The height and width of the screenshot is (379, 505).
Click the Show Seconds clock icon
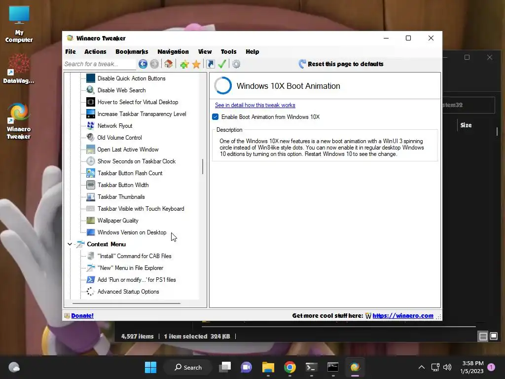(91, 161)
